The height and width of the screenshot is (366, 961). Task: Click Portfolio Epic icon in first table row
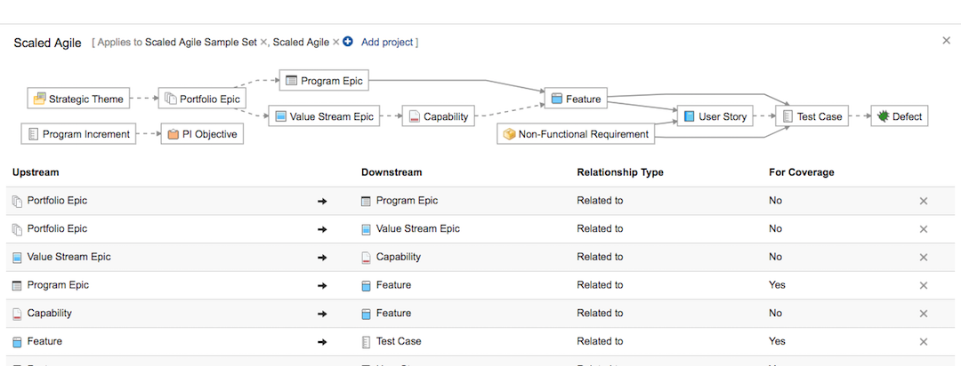coord(17,201)
